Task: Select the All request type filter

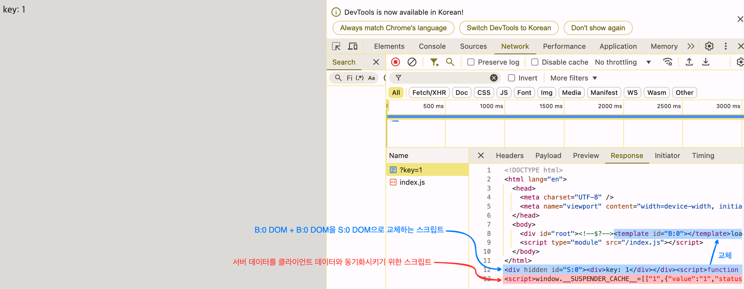Action: 396,93
